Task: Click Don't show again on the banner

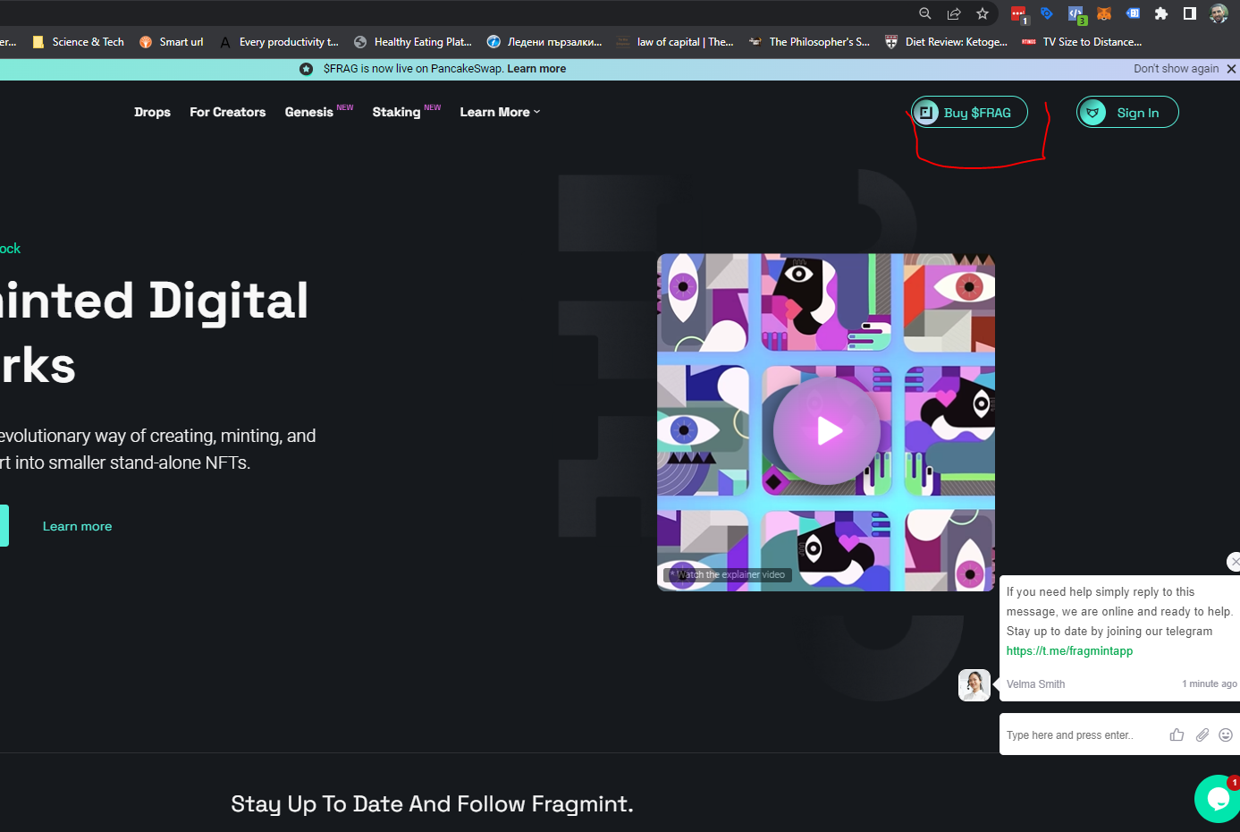Action: 1176,69
